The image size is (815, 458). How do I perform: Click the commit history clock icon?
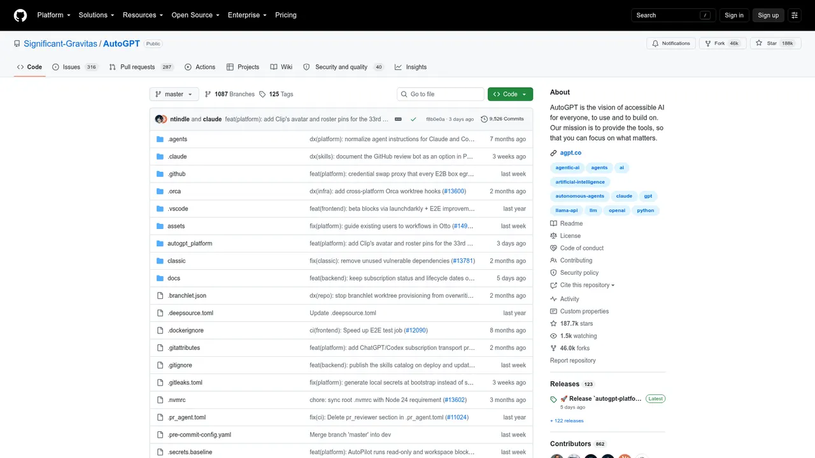click(484, 119)
